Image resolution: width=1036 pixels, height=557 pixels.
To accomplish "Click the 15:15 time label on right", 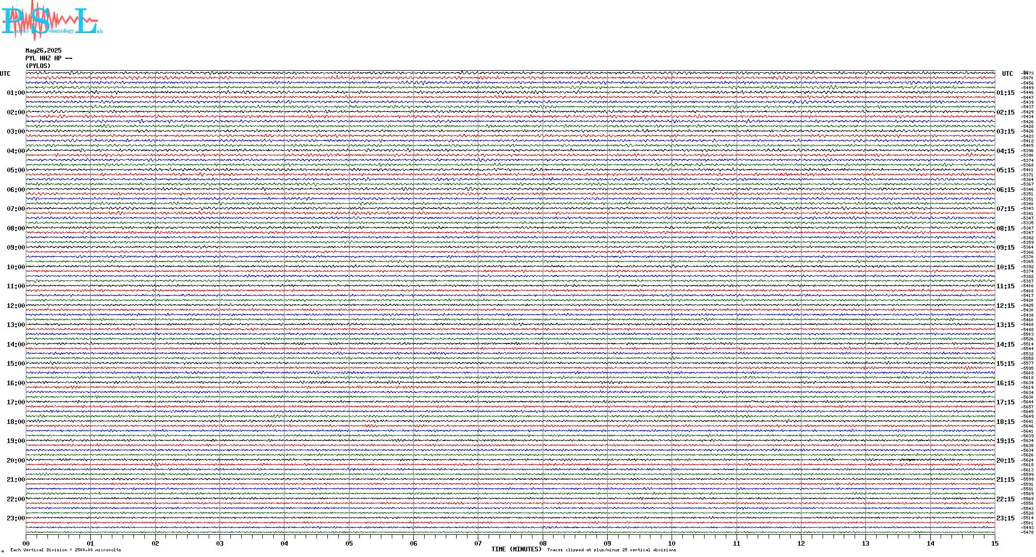I will point(1005,364).
